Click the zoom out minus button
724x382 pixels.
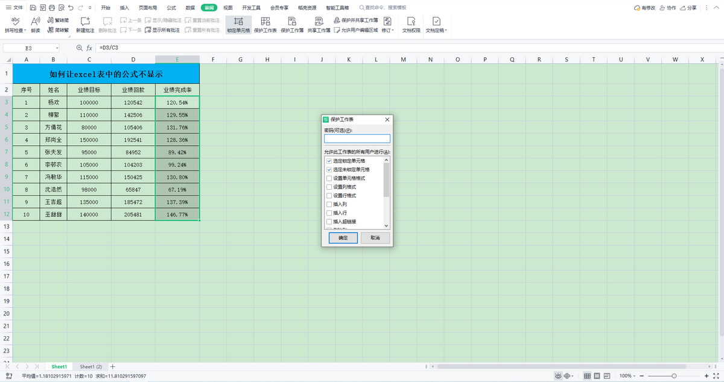pos(641,376)
